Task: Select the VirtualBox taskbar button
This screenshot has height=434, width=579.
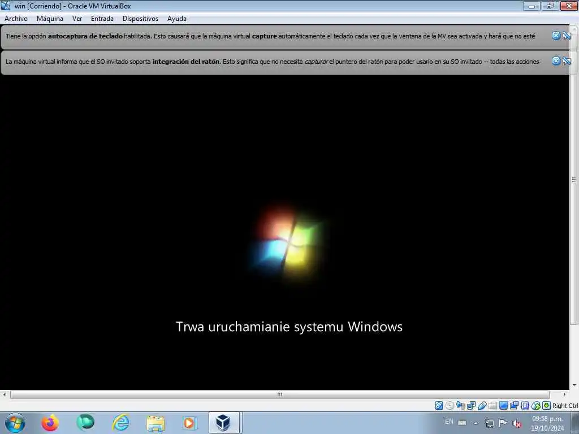Action: 224,423
